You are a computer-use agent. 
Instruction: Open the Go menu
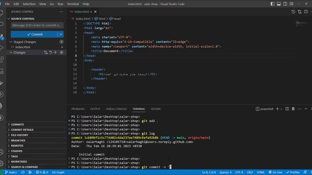point(52,4)
